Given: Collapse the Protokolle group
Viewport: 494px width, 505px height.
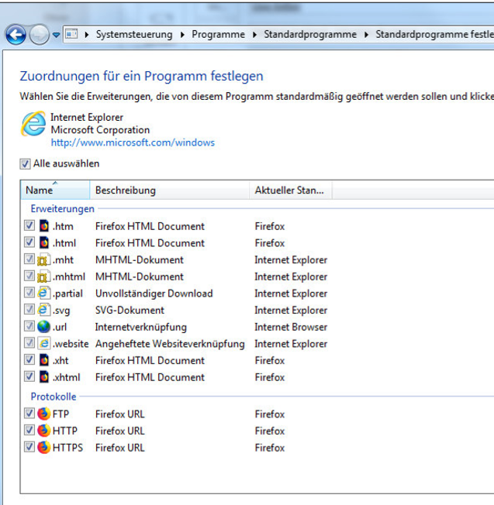Looking at the screenshot, I should tap(54, 397).
